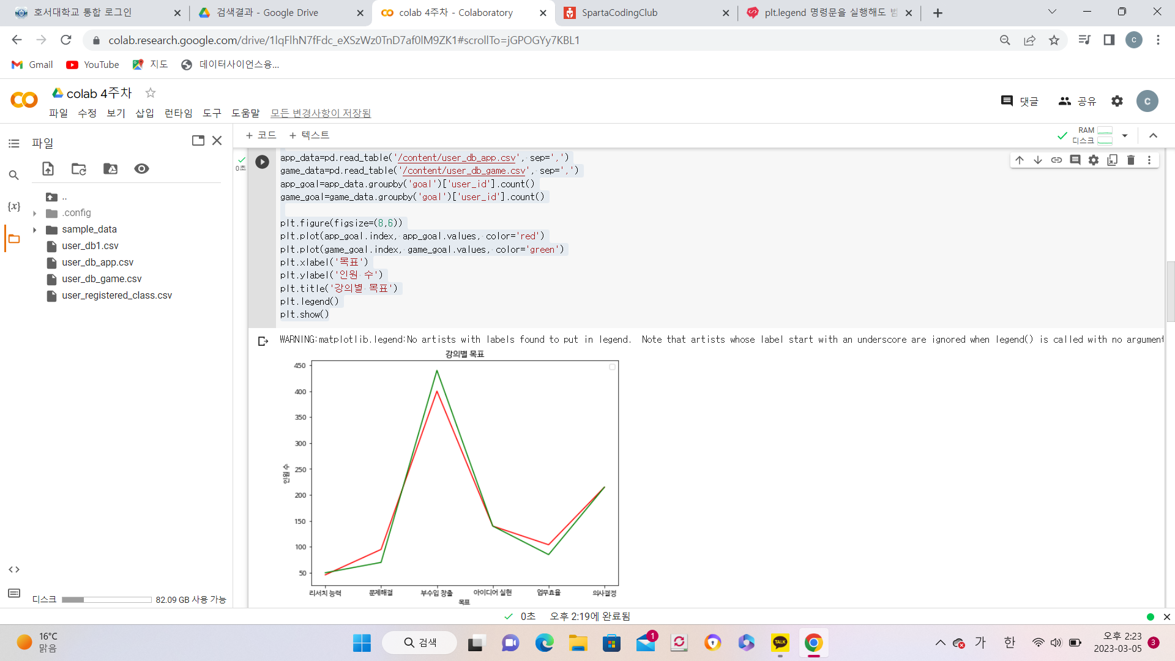Open the Windows Start menu

pos(362,643)
